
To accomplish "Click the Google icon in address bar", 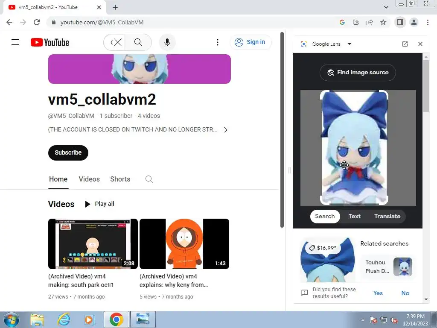I will point(342,22).
